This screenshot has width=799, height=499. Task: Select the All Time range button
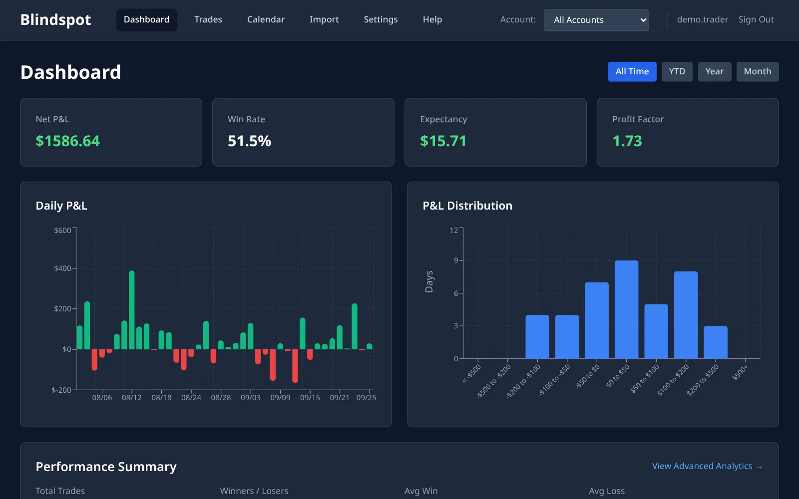[x=632, y=71]
